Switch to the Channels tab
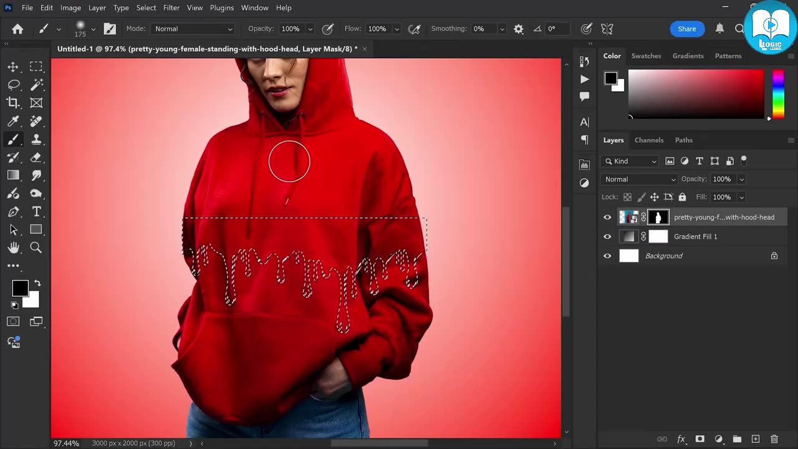 (x=649, y=140)
